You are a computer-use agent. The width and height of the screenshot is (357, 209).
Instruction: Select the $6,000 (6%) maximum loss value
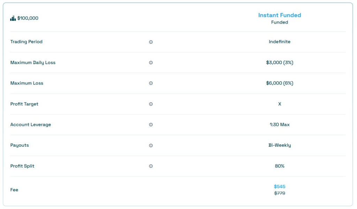280,83
